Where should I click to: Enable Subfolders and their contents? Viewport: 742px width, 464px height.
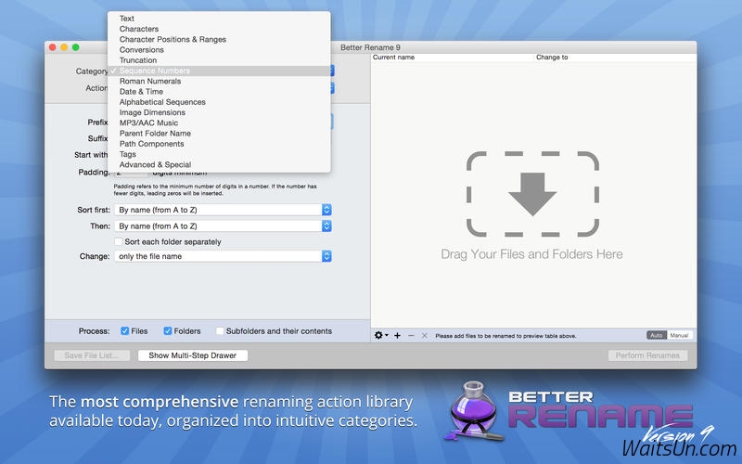pyautogui.click(x=220, y=331)
